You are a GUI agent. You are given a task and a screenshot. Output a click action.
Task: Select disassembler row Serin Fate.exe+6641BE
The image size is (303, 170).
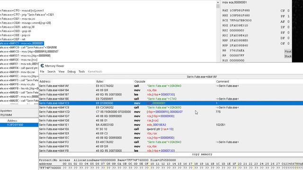coord(171,99)
